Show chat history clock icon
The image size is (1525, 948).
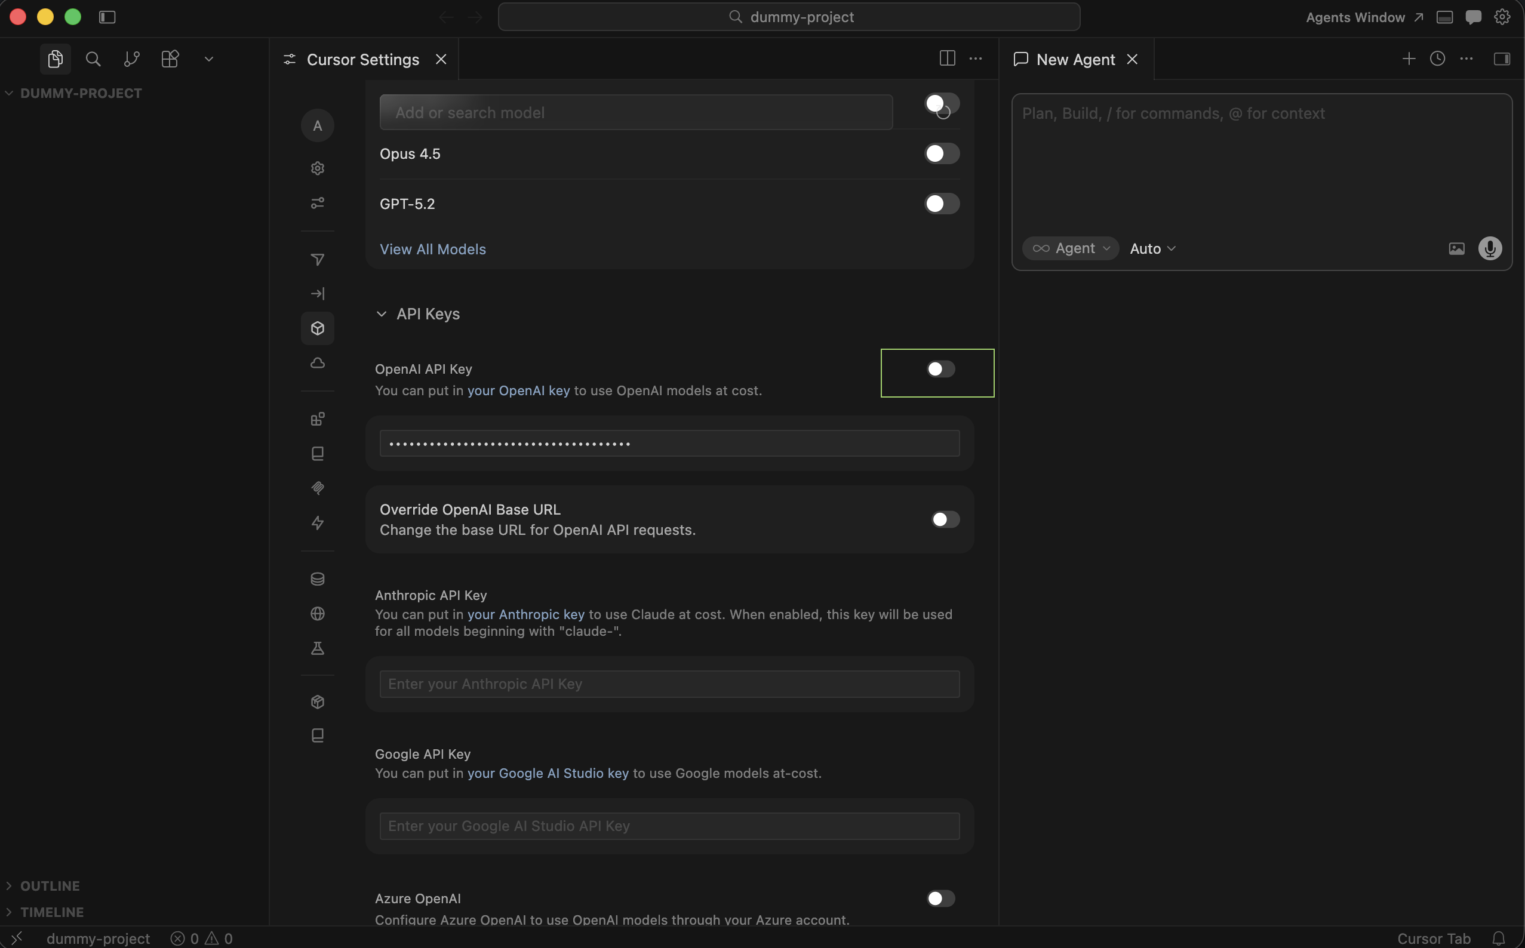point(1437,59)
